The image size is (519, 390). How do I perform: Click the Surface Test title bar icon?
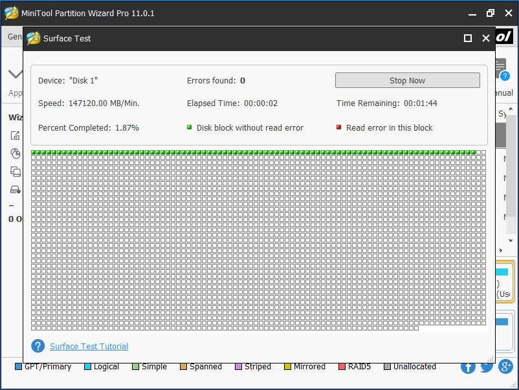coord(34,38)
